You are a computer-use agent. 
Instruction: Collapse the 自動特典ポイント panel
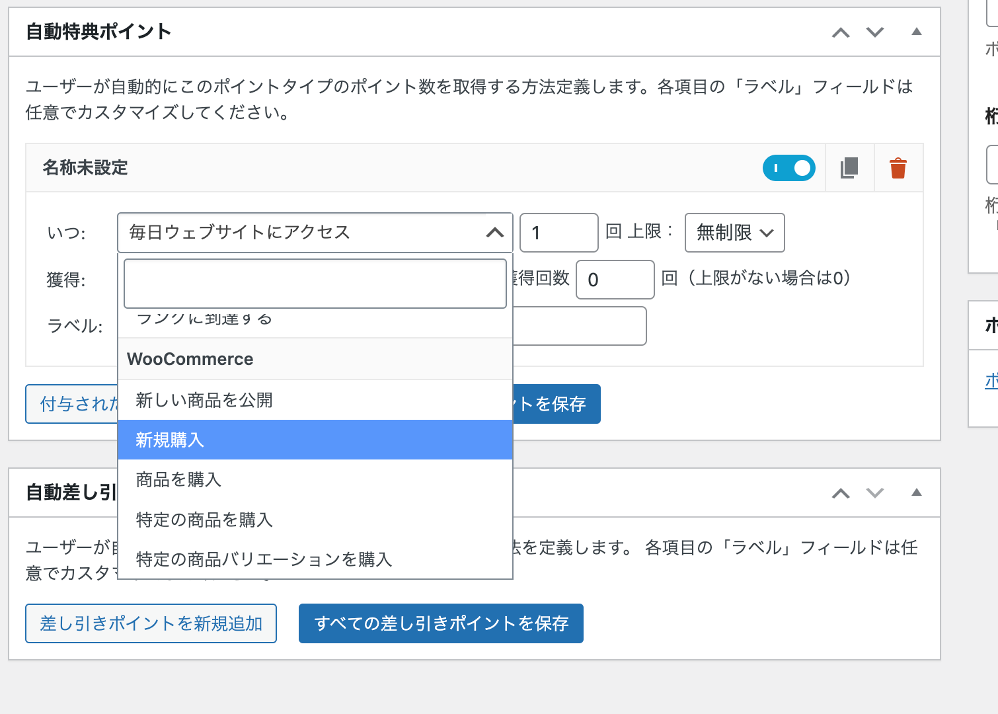pyautogui.click(x=917, y=32)
